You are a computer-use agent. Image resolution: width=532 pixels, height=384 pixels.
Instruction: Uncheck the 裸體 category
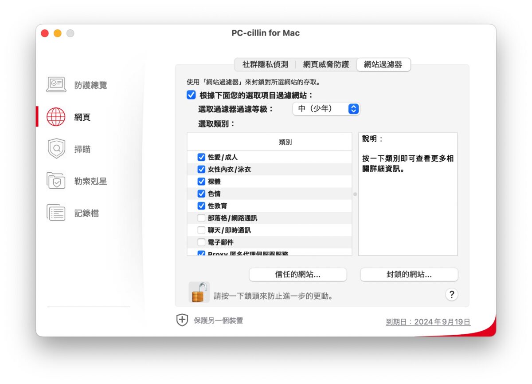click(201, 182)
